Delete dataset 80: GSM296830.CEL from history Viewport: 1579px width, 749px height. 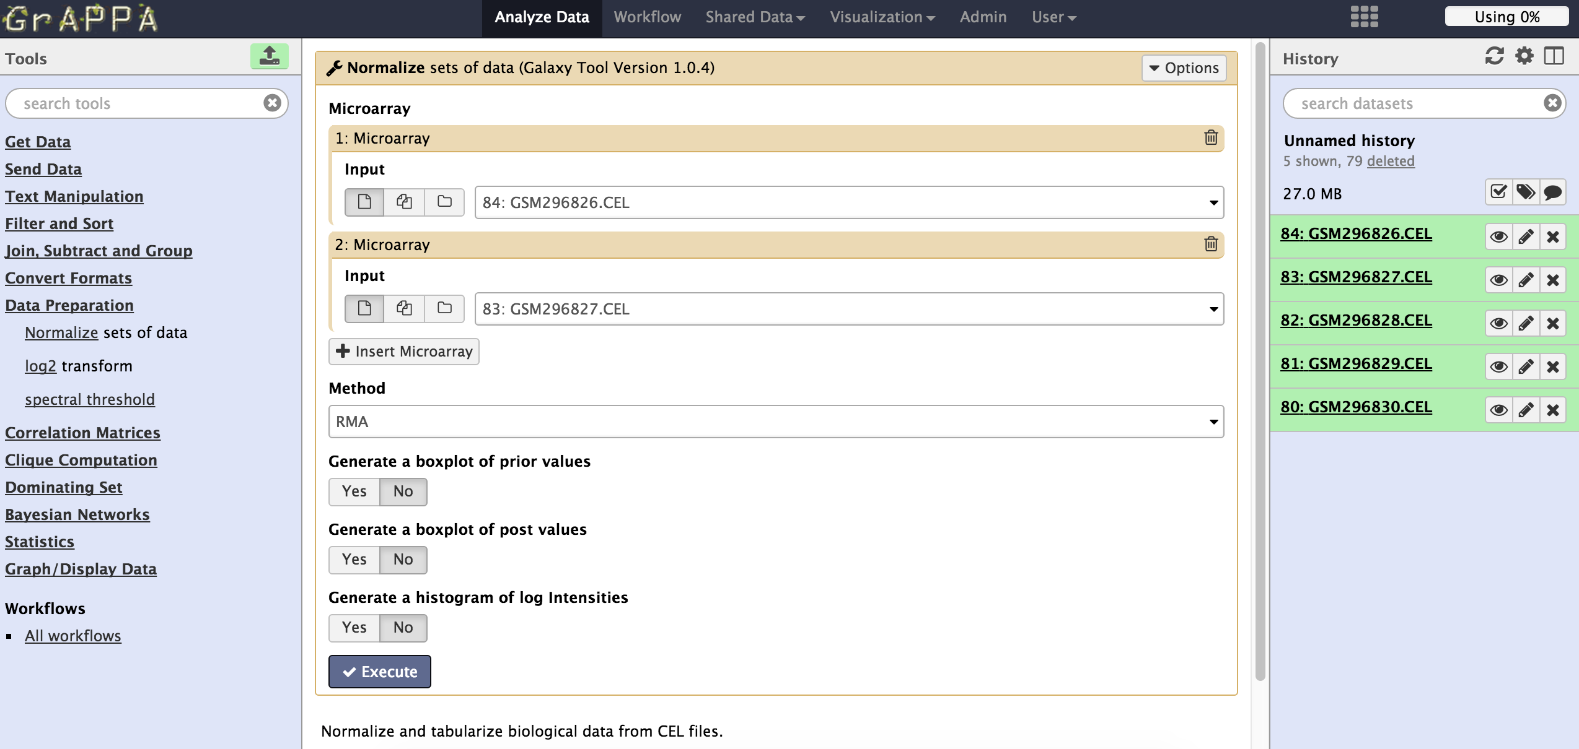tap(1553, 410)
